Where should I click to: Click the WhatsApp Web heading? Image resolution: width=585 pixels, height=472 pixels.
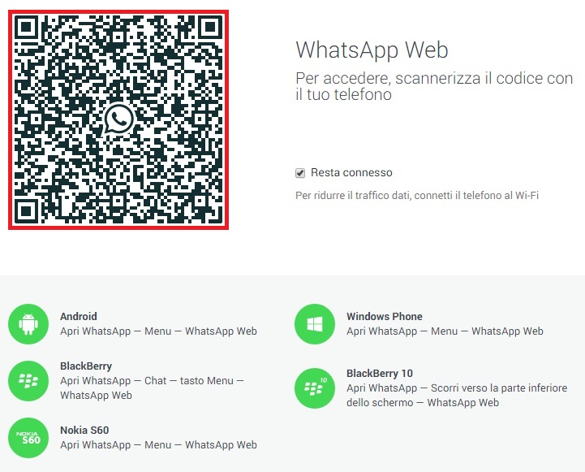pyautogui.click(x=372, y=50)
